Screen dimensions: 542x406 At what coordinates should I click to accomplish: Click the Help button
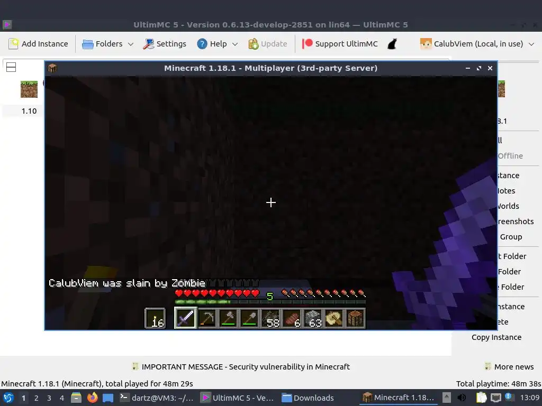click(x=212, y=44)
